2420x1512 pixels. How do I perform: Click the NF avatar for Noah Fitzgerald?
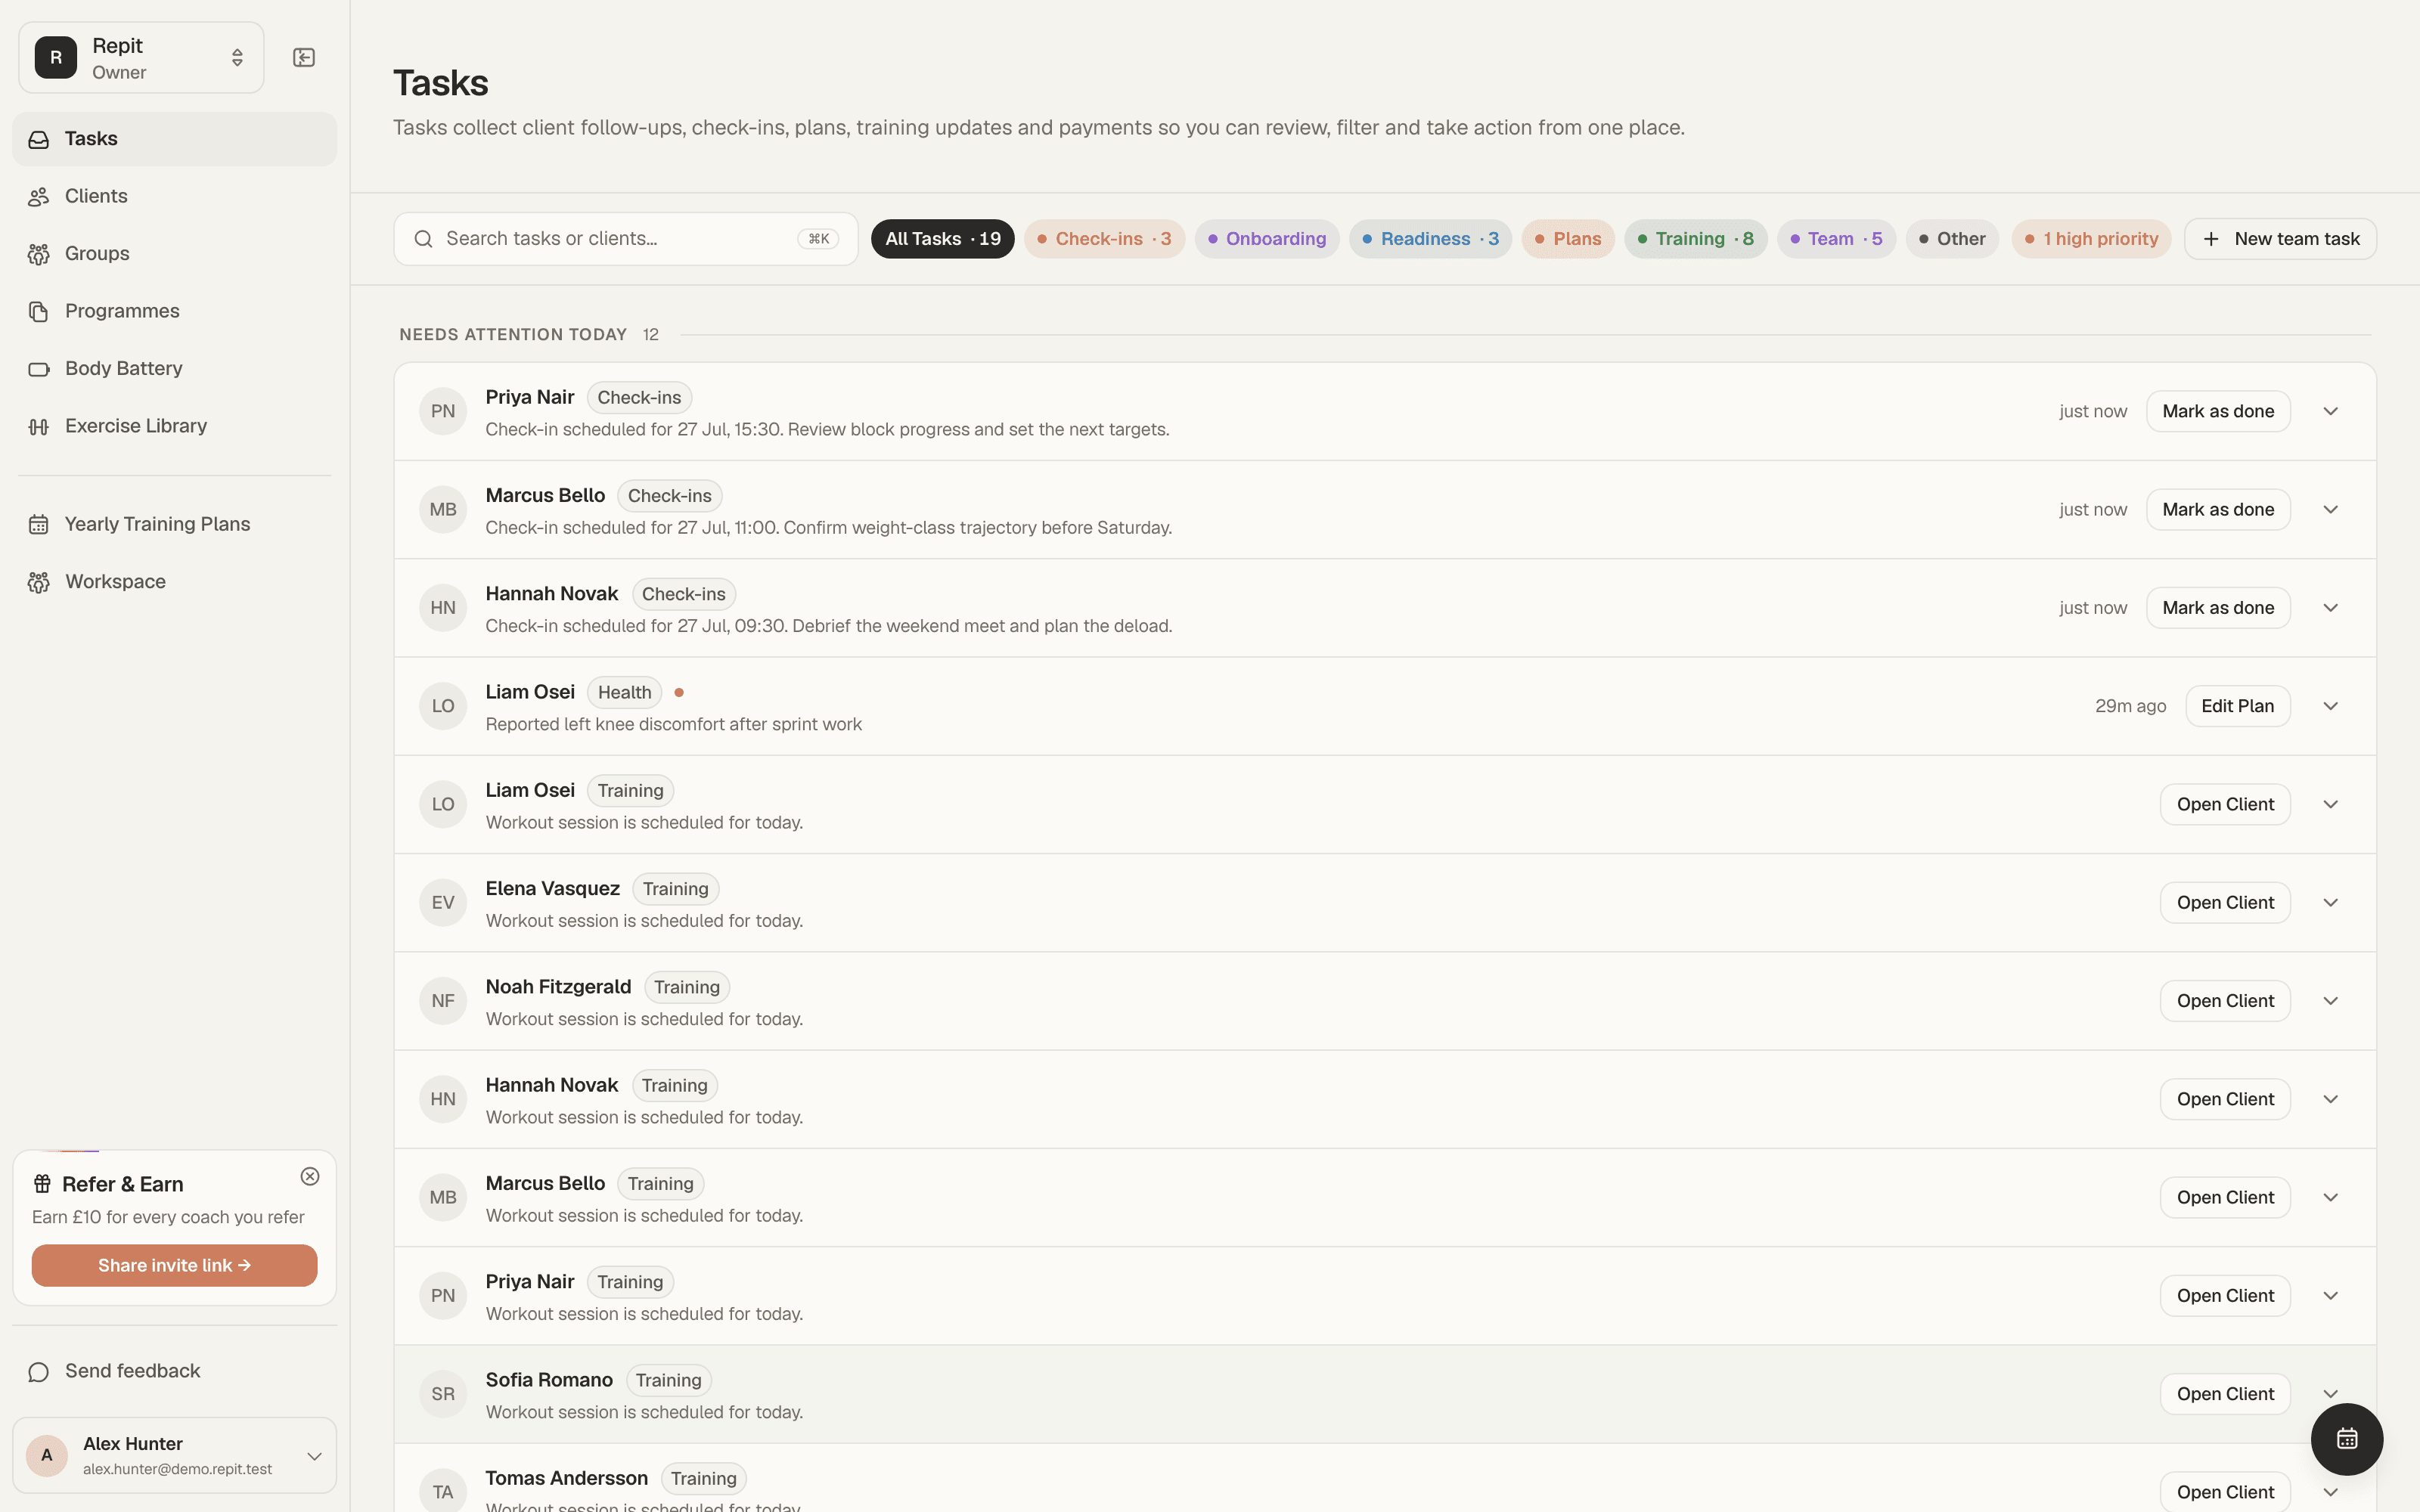(443, 1001)
